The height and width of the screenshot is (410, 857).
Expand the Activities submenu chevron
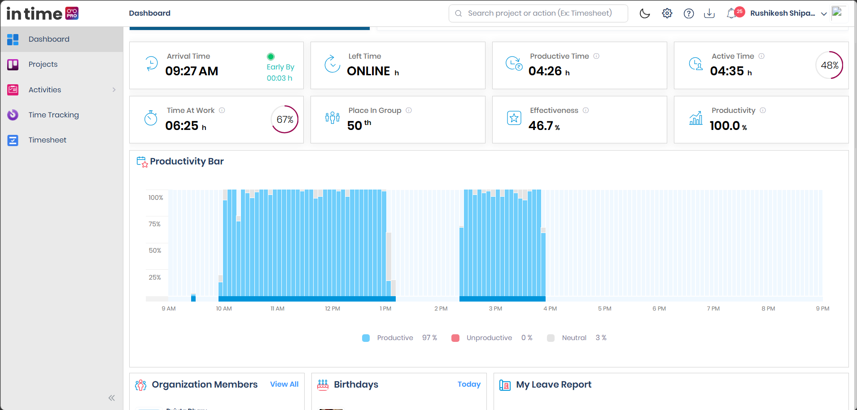(114, 90)
